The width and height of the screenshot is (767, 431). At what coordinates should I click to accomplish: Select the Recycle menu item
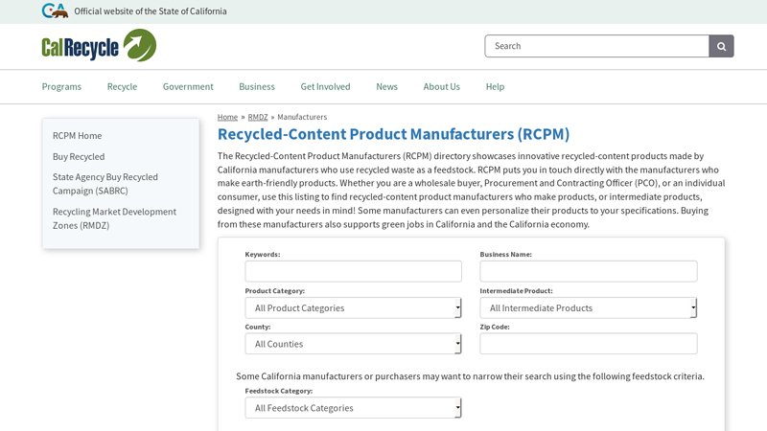[122, 86]
